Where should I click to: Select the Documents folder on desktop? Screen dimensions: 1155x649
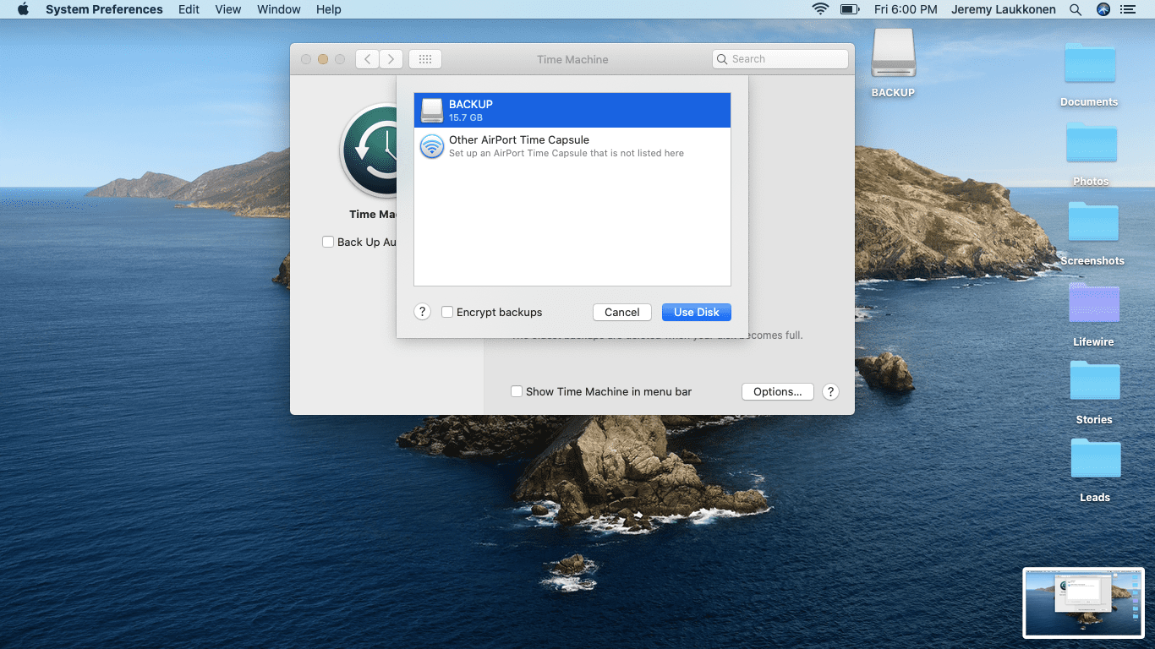coord(1090,74)
